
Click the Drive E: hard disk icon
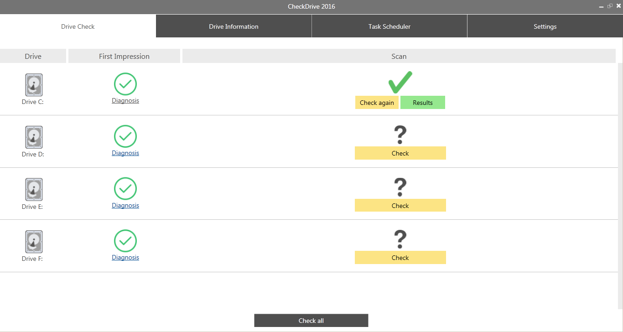34,190
